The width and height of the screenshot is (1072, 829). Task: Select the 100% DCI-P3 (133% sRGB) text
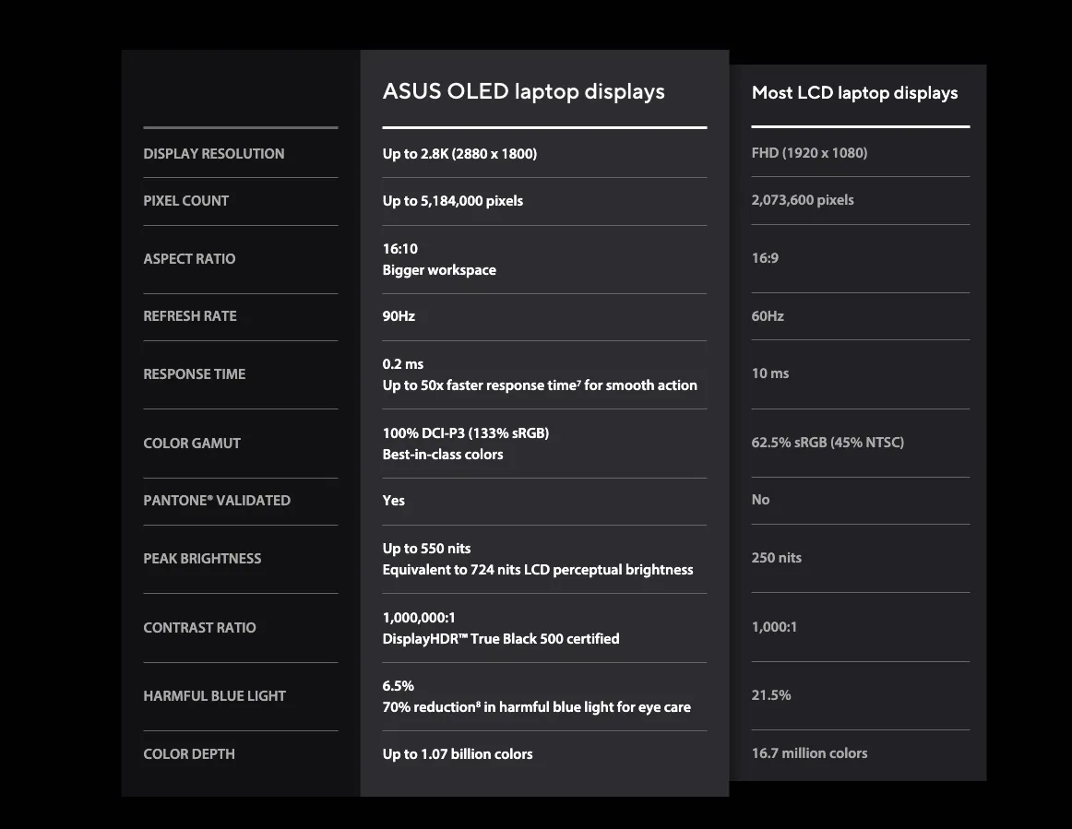click(x=466, y=433)
